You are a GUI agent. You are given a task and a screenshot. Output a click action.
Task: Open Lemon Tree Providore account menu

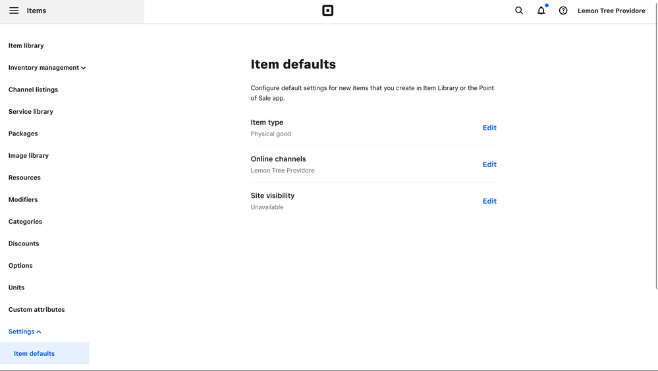tap(611, 11)
